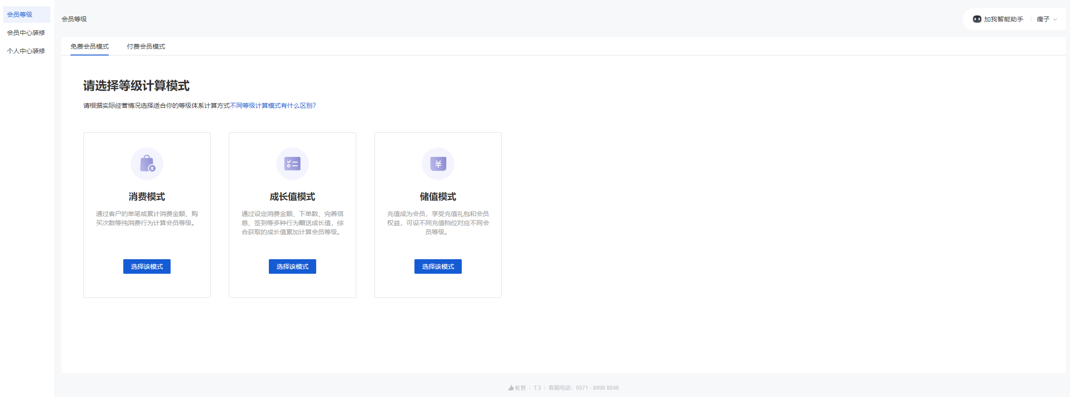The height and width of the screenshot is (397, 1070).
Task: Switch to the 付费会员模式 tab
Action: 146,46
